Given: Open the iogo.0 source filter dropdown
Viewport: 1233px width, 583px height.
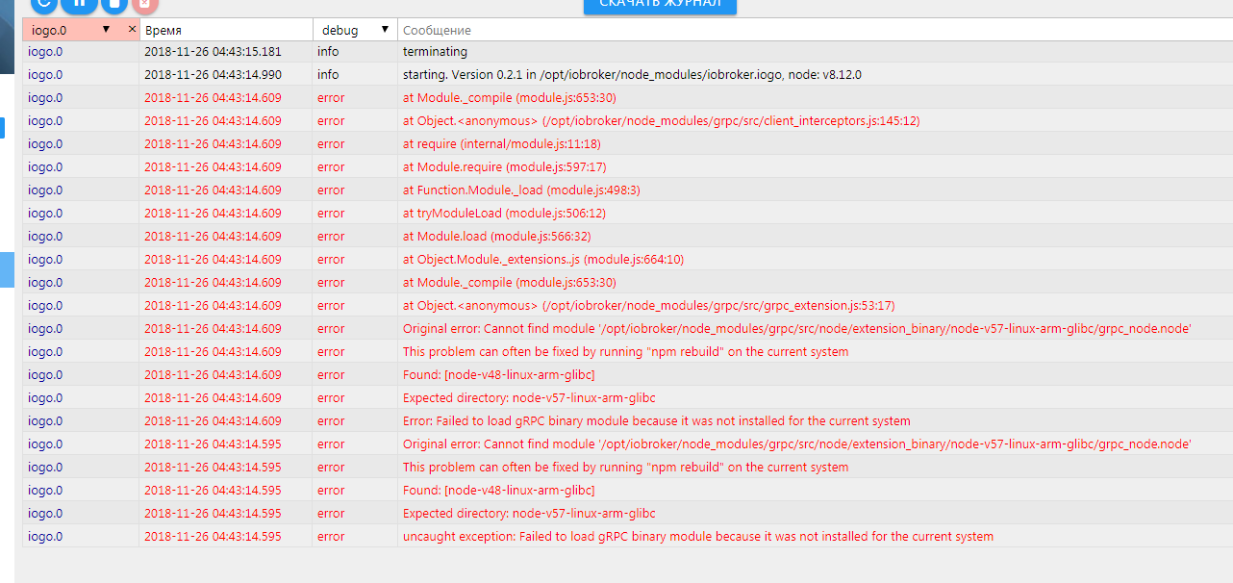Looking at the screenshot, I should (x=106, y=30).
